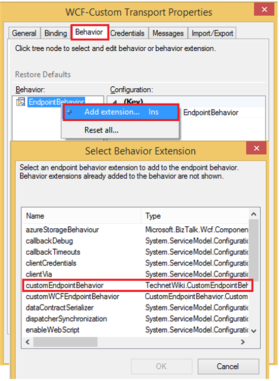Click the vertical scrollbar down arrow
The height and width of the screenshot is (381, 279).
(254, 331)
